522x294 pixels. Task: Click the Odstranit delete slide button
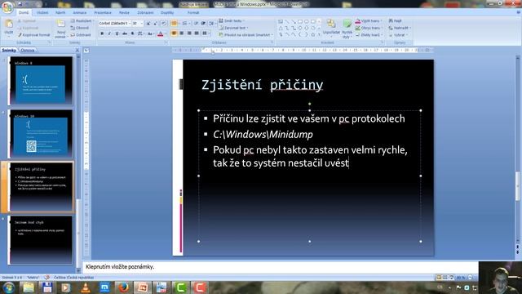pos(81,34)
